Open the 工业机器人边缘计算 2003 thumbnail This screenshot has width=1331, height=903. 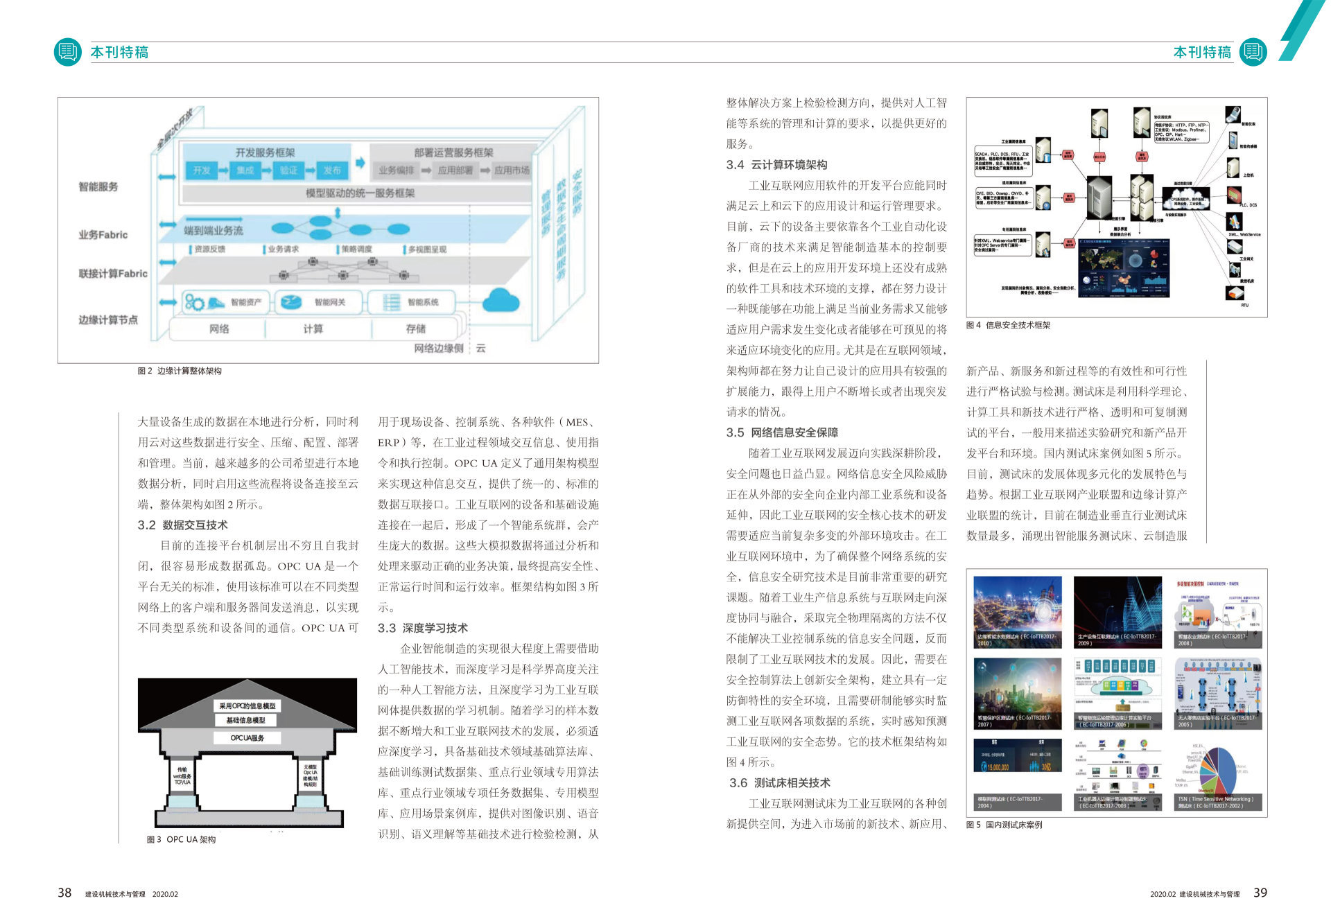tap(1117, 774)
